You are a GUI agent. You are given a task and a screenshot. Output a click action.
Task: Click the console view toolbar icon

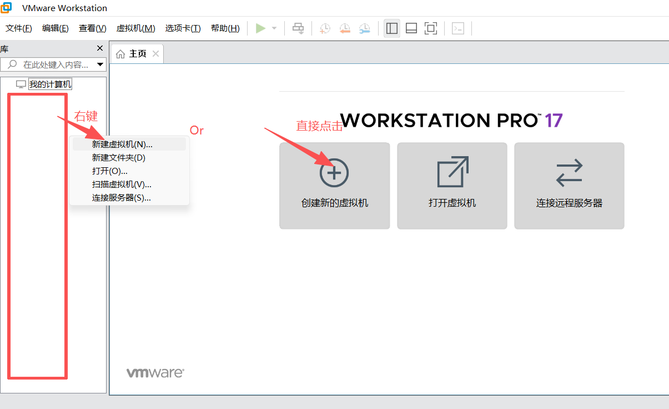457,28
